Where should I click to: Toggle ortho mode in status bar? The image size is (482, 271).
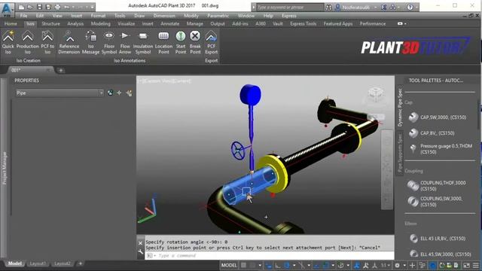pos(278,265)
